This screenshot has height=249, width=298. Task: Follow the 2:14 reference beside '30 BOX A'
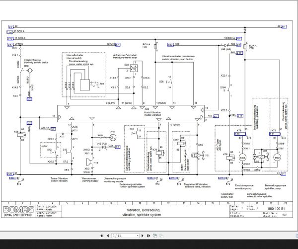pyautogui.click(x=10, y=32)
